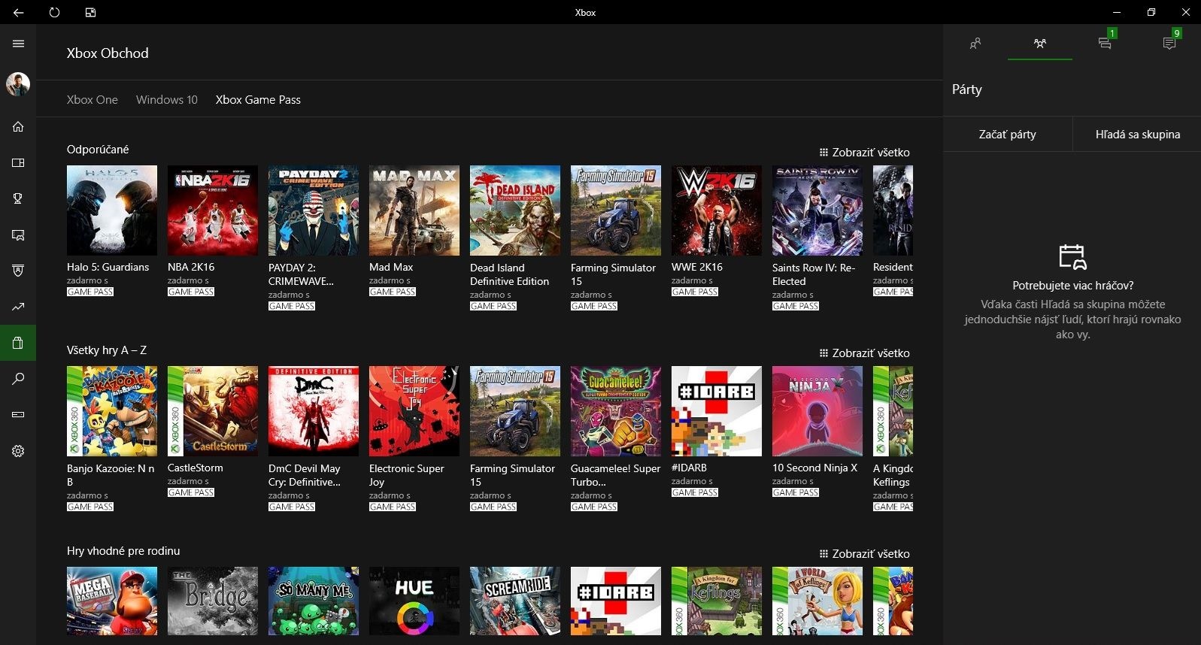Refresh the page with reload icon
Image resolution: width=1201 pixels, height=645 pixels.
[x=54, y=12]
